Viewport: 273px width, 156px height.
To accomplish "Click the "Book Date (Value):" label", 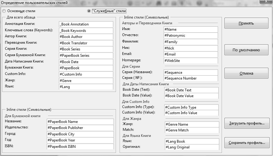I will tap(137, 95).
